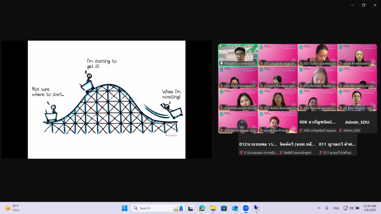Click the microphone icon in the system tray

point(327,208)
